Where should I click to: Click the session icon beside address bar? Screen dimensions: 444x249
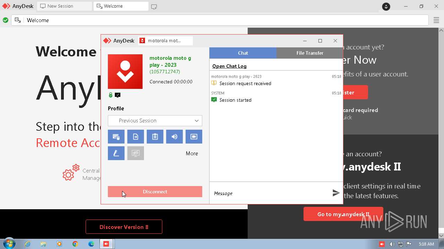click(18, 20)
